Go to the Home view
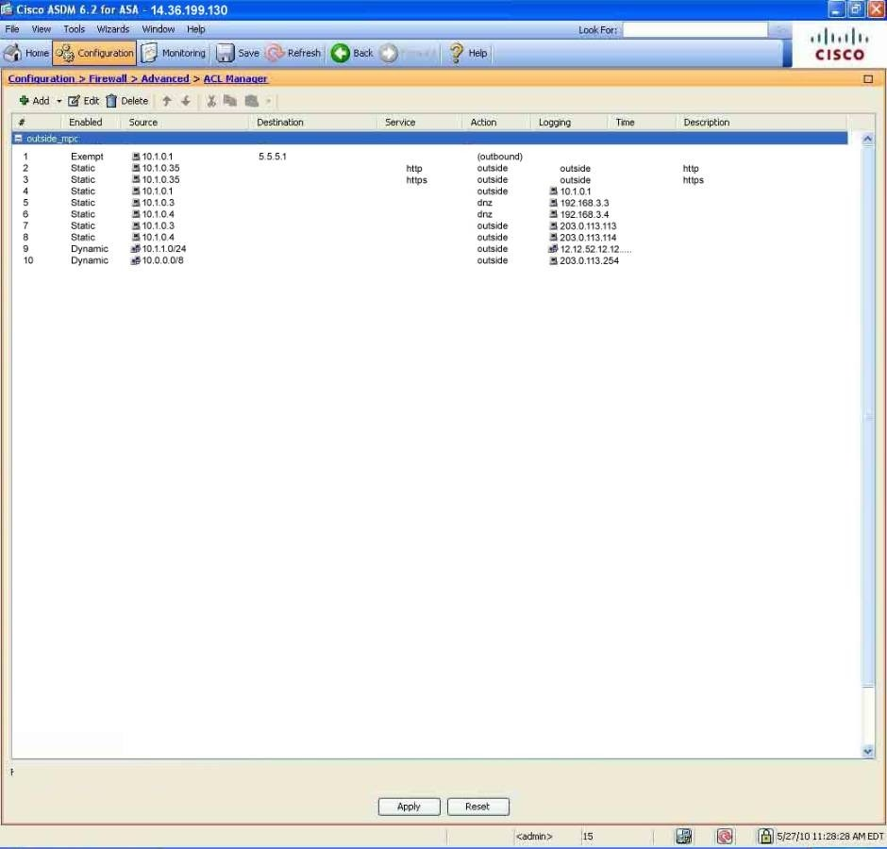Image resolution: width=887 pixels, height=849 pixels. click(x=26, y=53)
